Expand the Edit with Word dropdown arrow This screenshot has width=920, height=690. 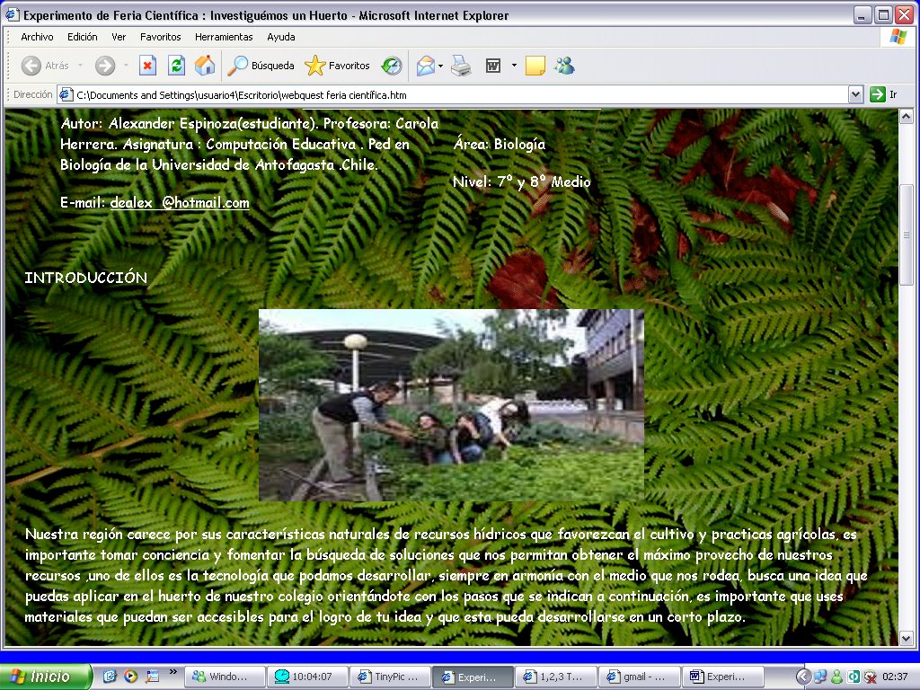click(514, 66)
